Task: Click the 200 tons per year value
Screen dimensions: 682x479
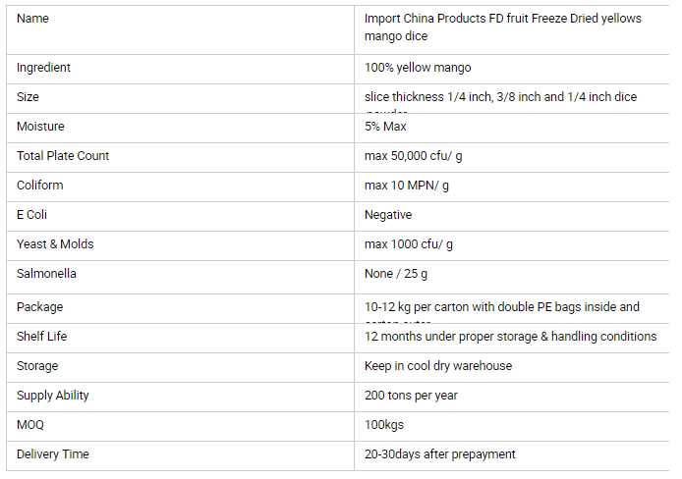Action: [411, 396]
